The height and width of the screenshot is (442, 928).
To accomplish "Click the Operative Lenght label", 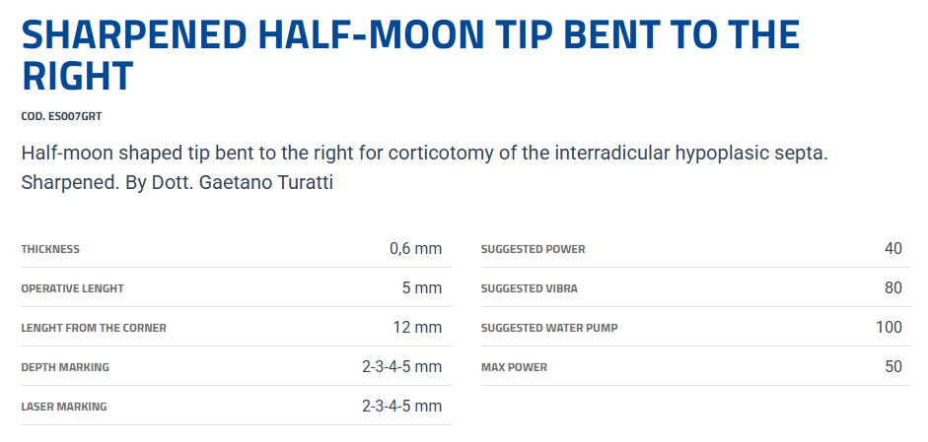I will click(x=72, y=288).
